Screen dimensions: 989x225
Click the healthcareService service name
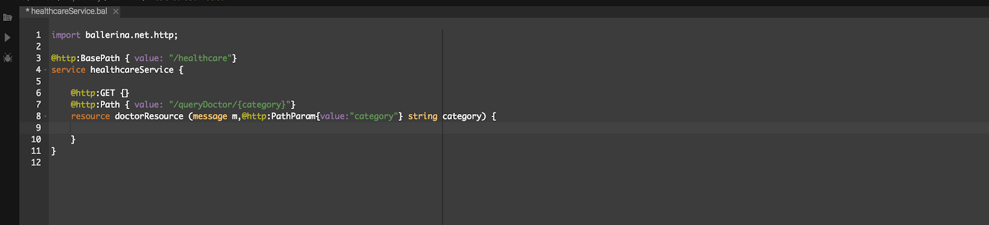(132, 70)
